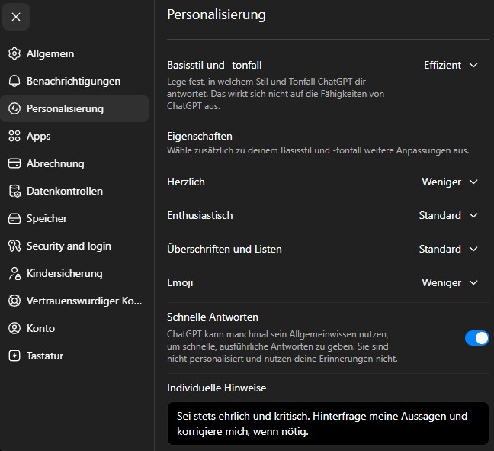This screenshot has width=494, height=451.
Task: Click the person-lock icon for Kindersicherung
Action: (14, 273)
